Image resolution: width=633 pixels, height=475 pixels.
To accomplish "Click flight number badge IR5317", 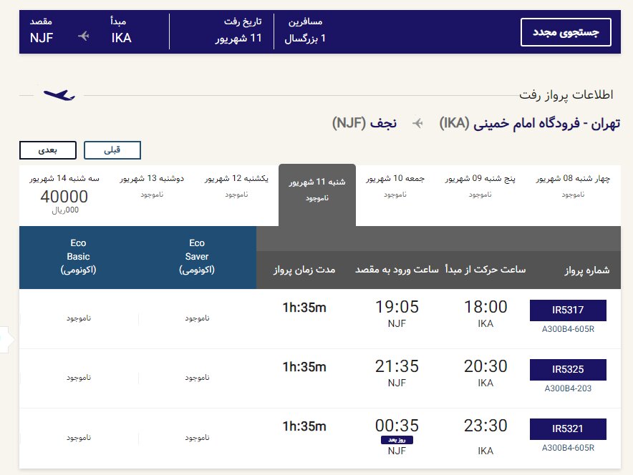I will point(568,310).
